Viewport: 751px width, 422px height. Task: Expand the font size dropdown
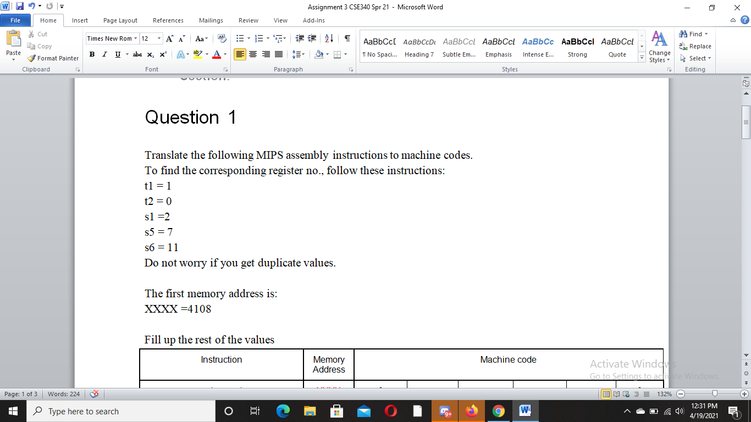[158, 38]
